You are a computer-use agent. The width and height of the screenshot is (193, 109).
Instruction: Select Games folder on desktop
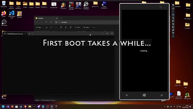point(188,6)
